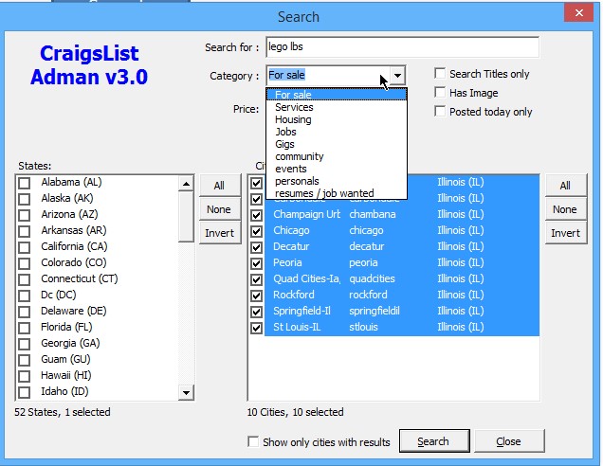Uncheck the Peoria city checkbox
Viewport: 603px width, 466px height.
[x=257, y=263]
